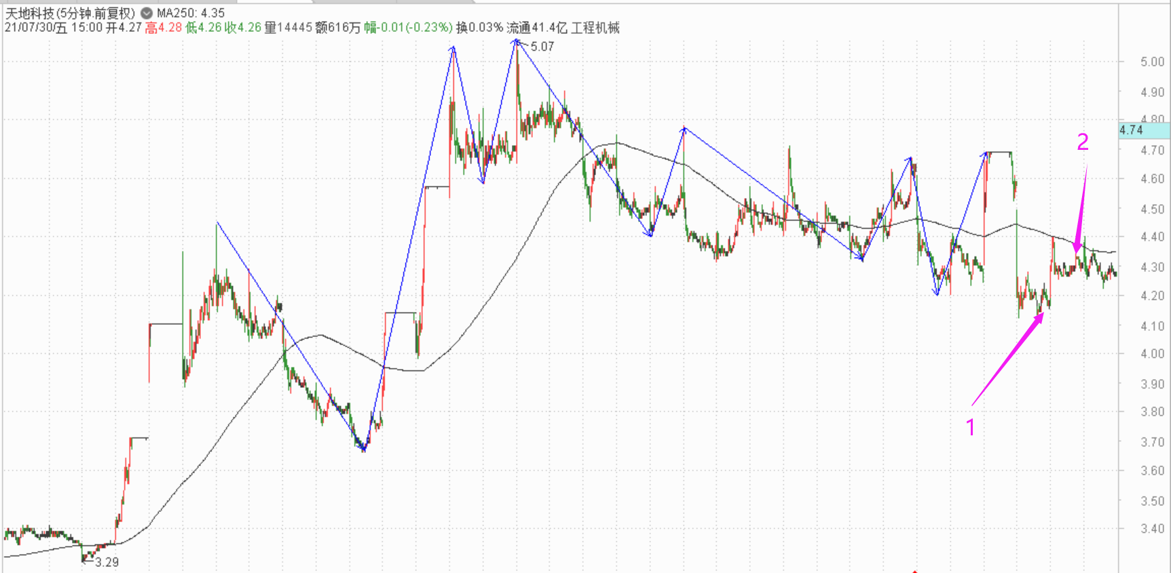The width and height of the screenshot is (1171, 573).
Task: Click the 3.29 low price marker
Action: (x=107, y=562)
